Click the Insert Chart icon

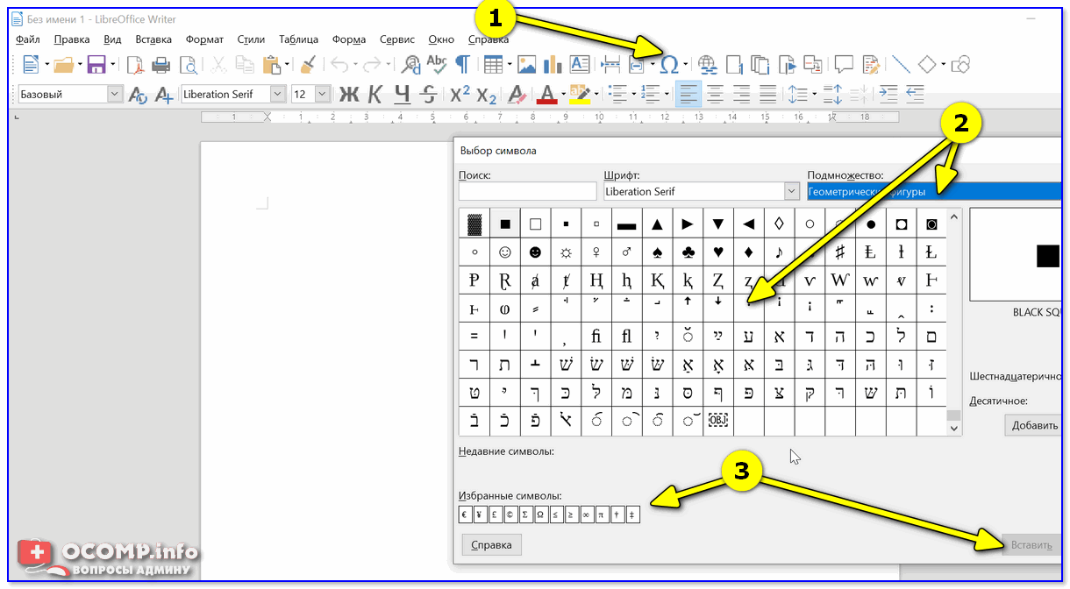click(553, 64)
